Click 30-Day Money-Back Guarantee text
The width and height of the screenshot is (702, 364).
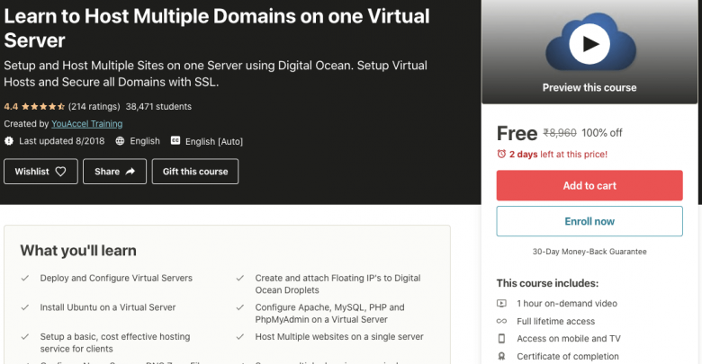589,252
